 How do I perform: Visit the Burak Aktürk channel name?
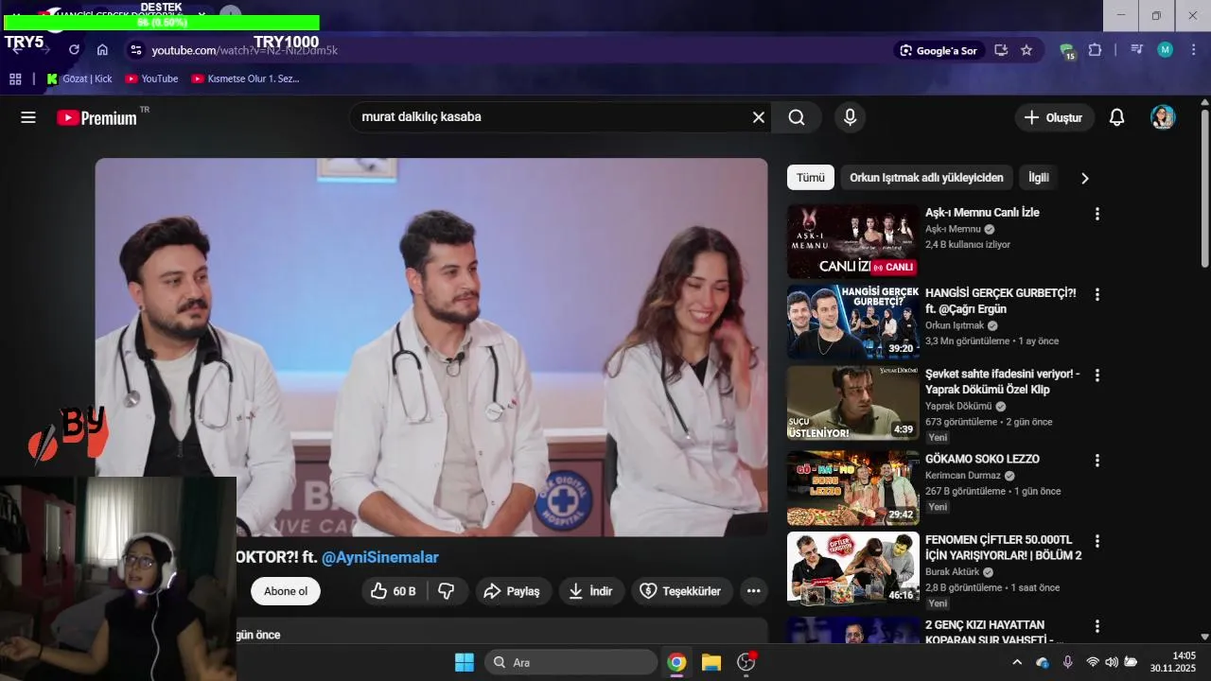(x=952, y=572)
